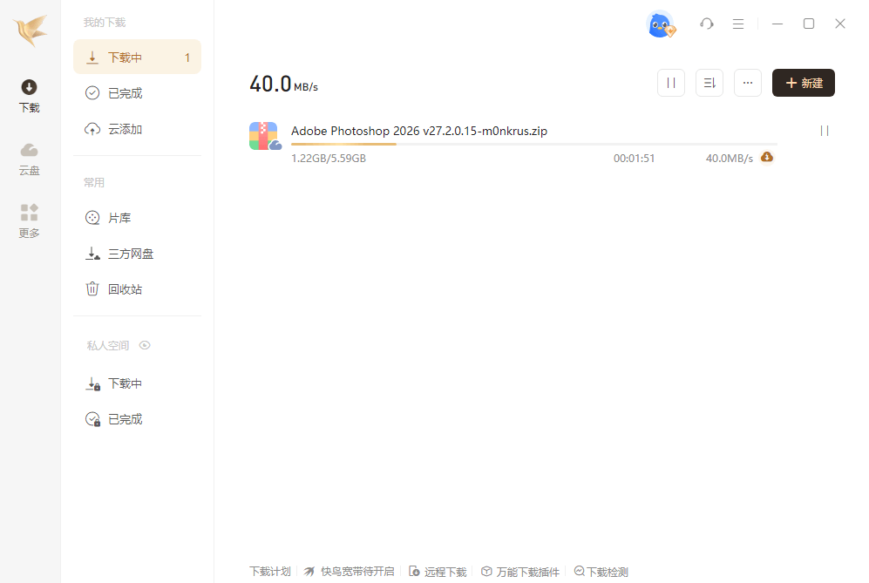Open the sort order dropdown
Viewport: 869px width, 583px height.
click(709, 82)
